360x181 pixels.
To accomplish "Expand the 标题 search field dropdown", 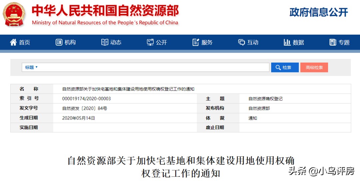I will click(31, 67).
